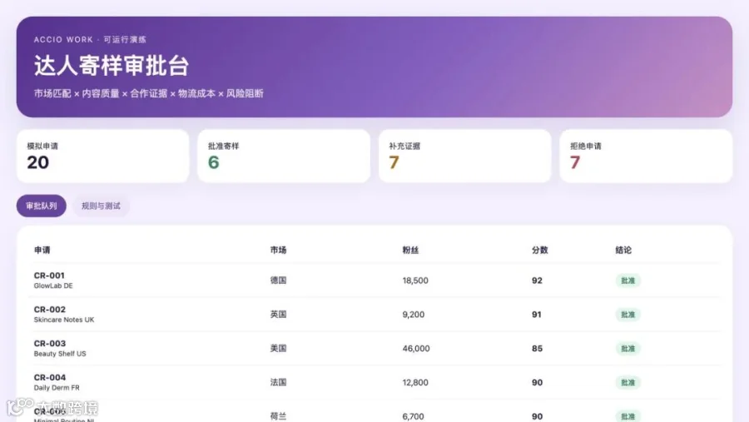Switch to the 审批队列 tab
The height and width of the screenshot is (422, 749).
[x=42, y=206]
